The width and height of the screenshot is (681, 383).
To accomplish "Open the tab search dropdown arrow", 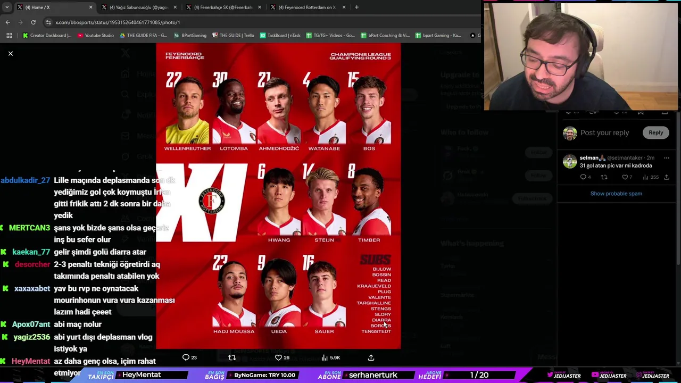I will click(x=7, y=7).
